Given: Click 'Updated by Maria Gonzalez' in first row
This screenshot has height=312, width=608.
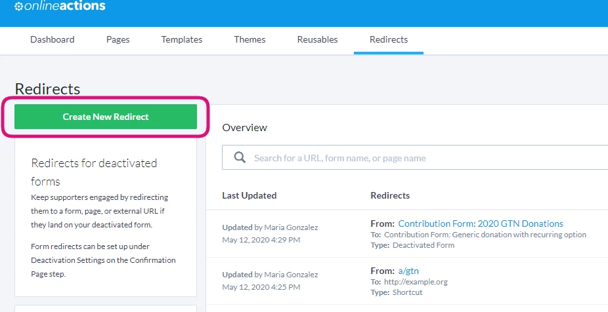Looking at the screenshot, I should tap(270, 227).
